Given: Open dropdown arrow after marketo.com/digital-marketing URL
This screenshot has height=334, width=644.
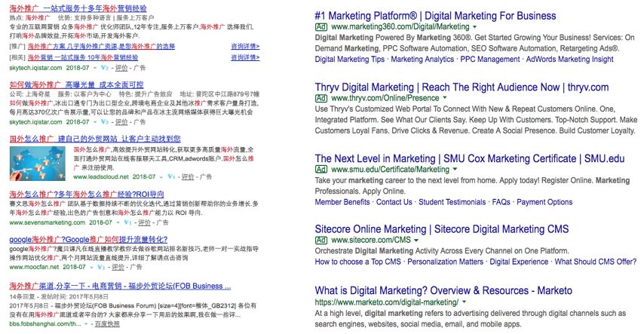Looking at the screenshot, I should pyautogui.click(x=464, y=302).
